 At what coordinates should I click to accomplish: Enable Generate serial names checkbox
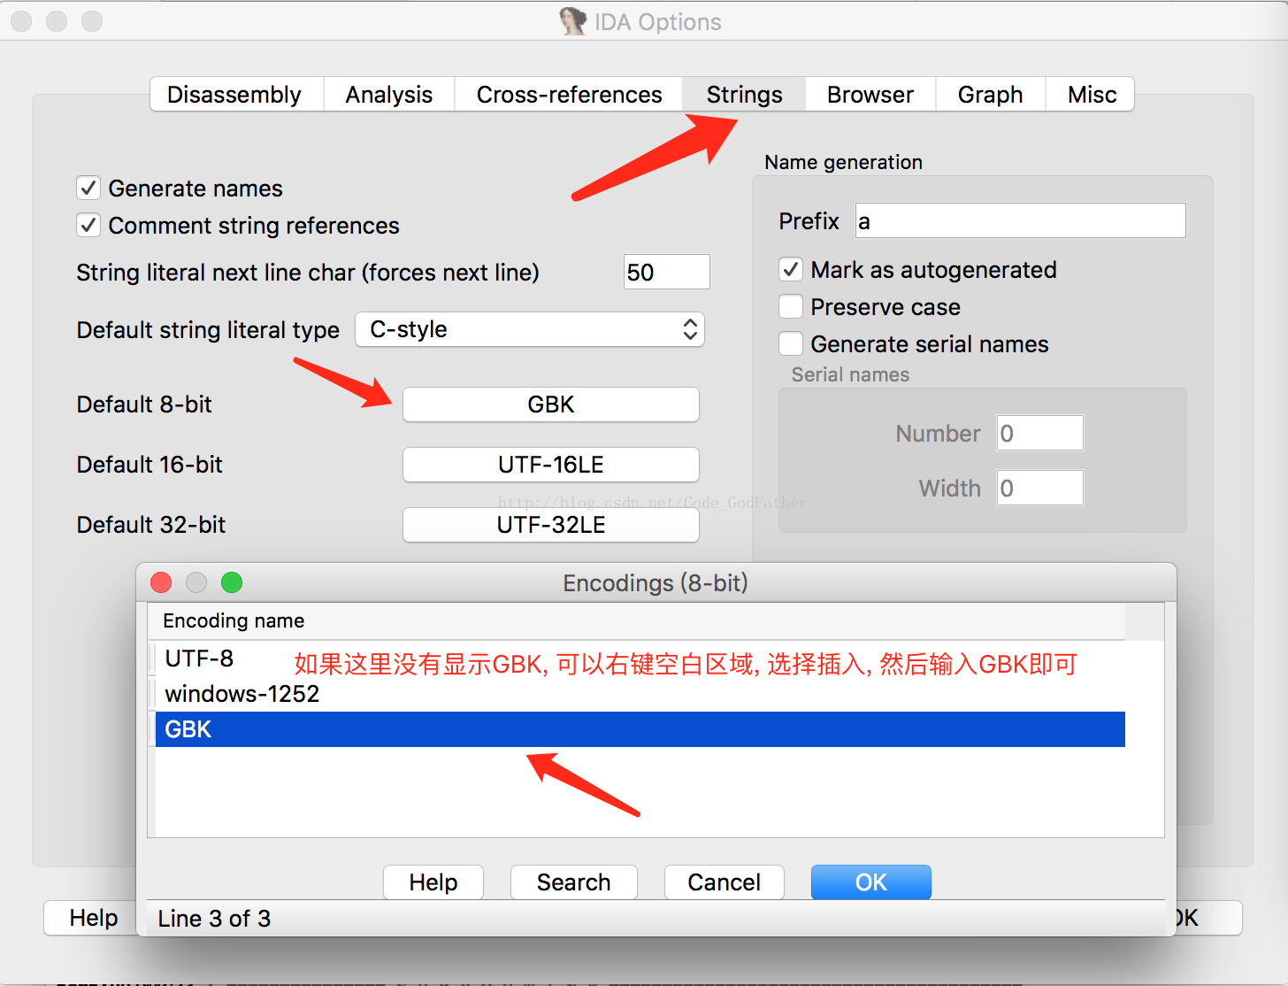point(791,343)
